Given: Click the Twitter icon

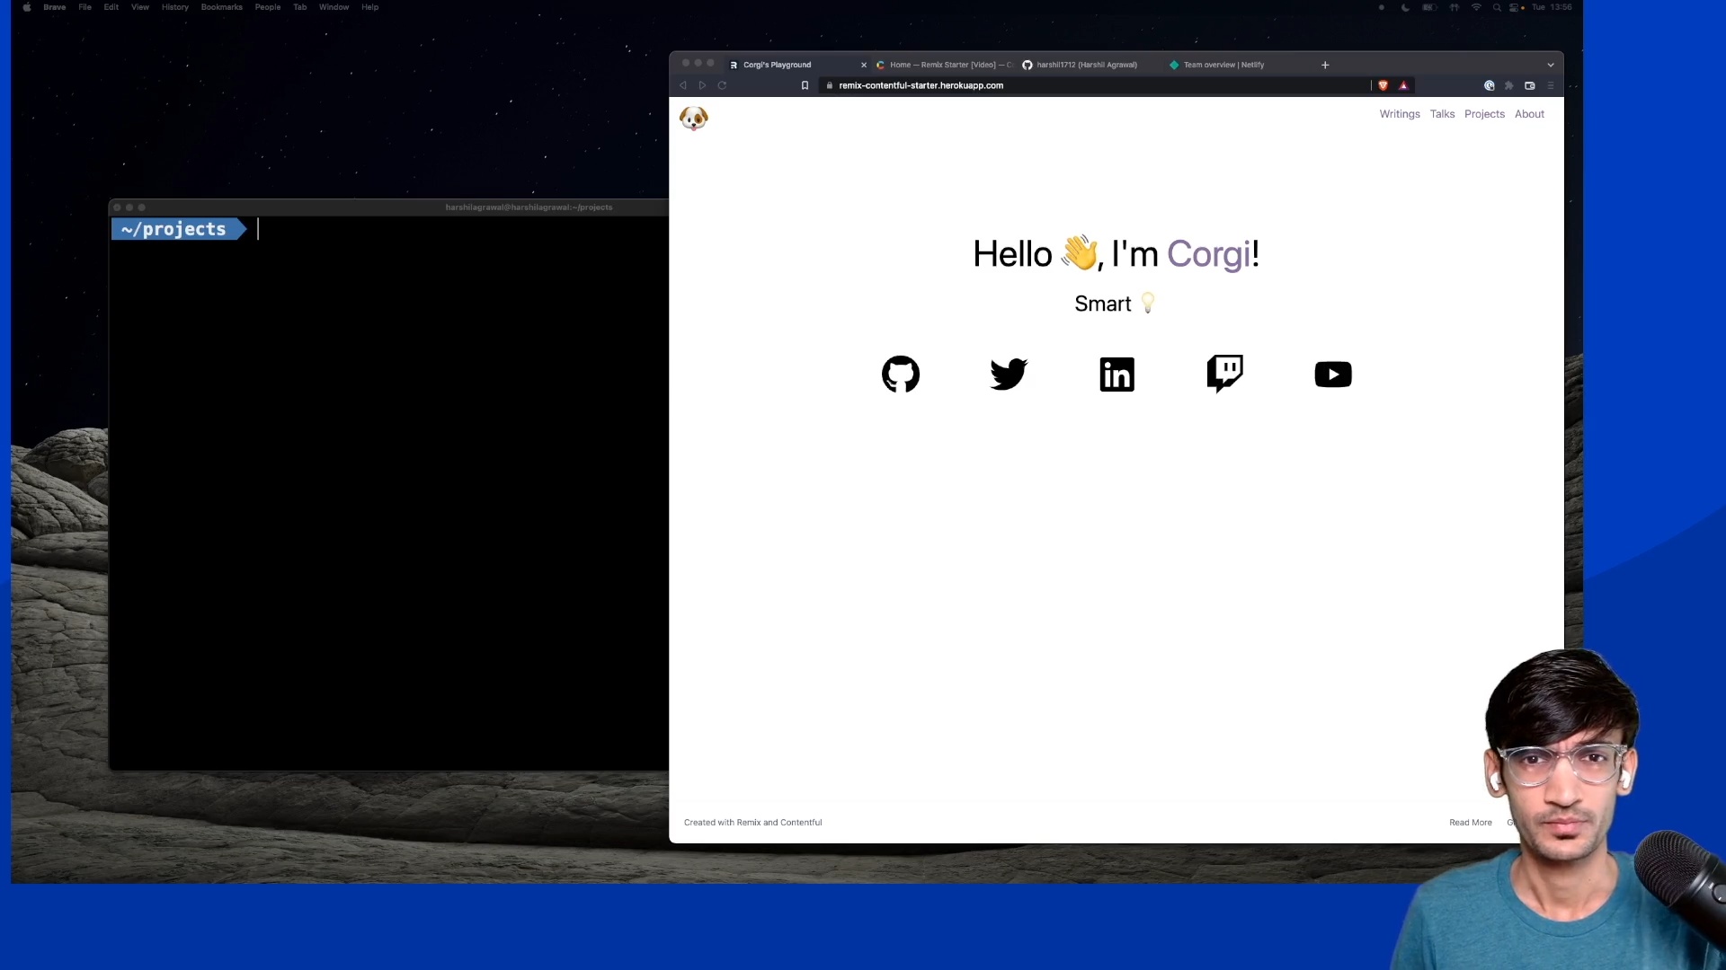Looking at the screenshot, I should (1009, 375).
